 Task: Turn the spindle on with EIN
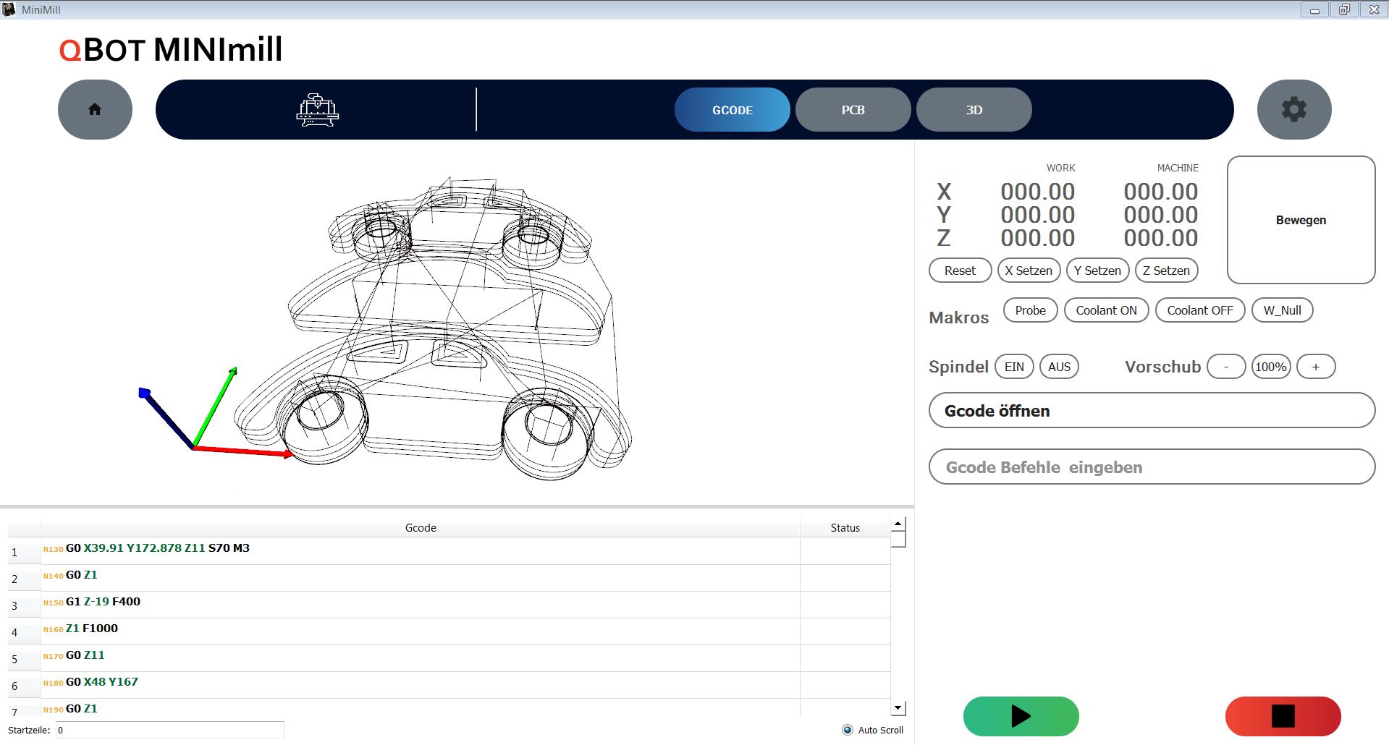click(x=1014, y=367)
